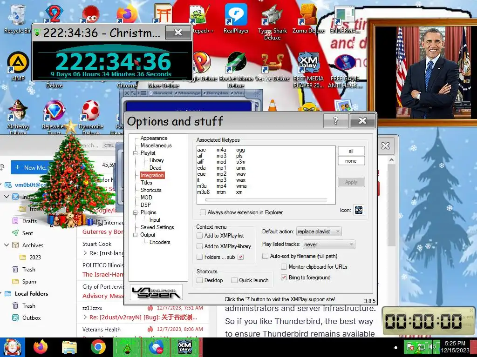Open Chrome from the taskbar
Image resolution: width=477 pixels, height=357 pixels.
pos(98,347)
